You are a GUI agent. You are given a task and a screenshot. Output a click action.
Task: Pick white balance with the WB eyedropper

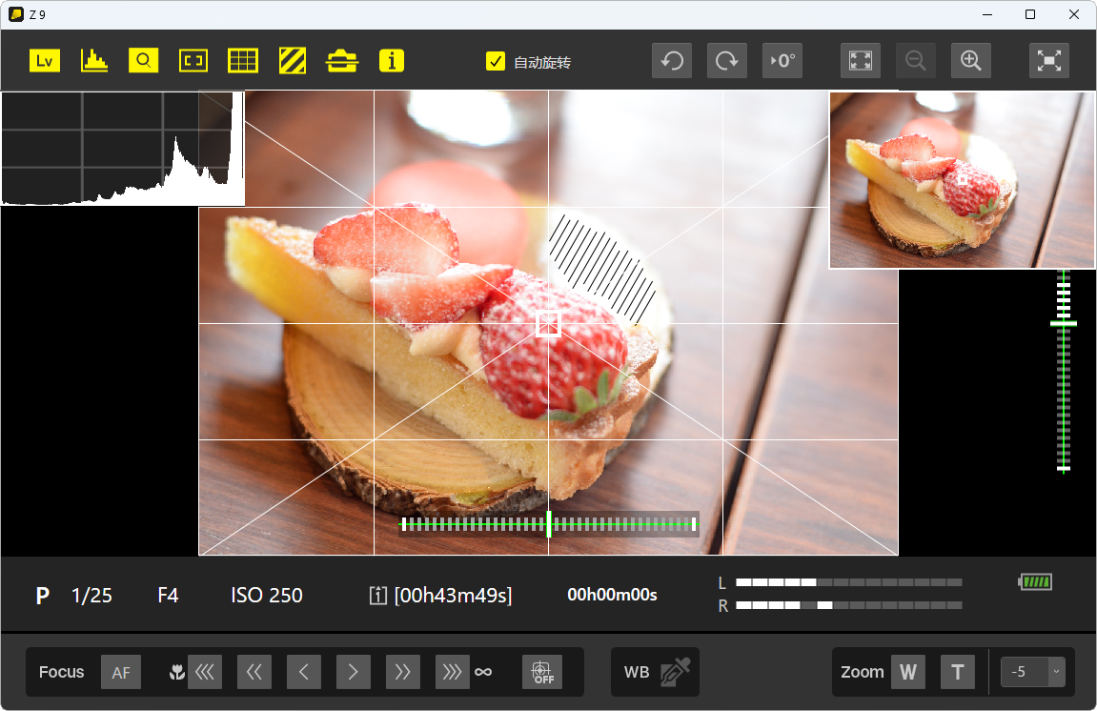pos(674,672)
